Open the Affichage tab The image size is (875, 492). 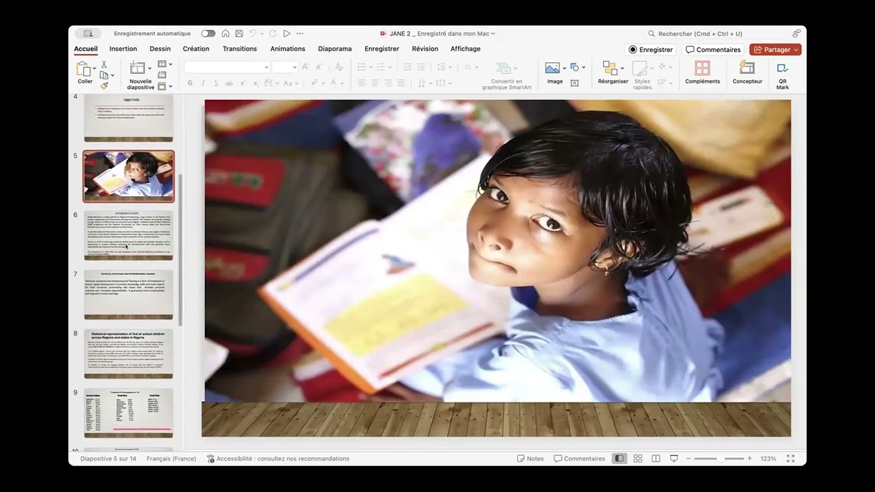466,49
